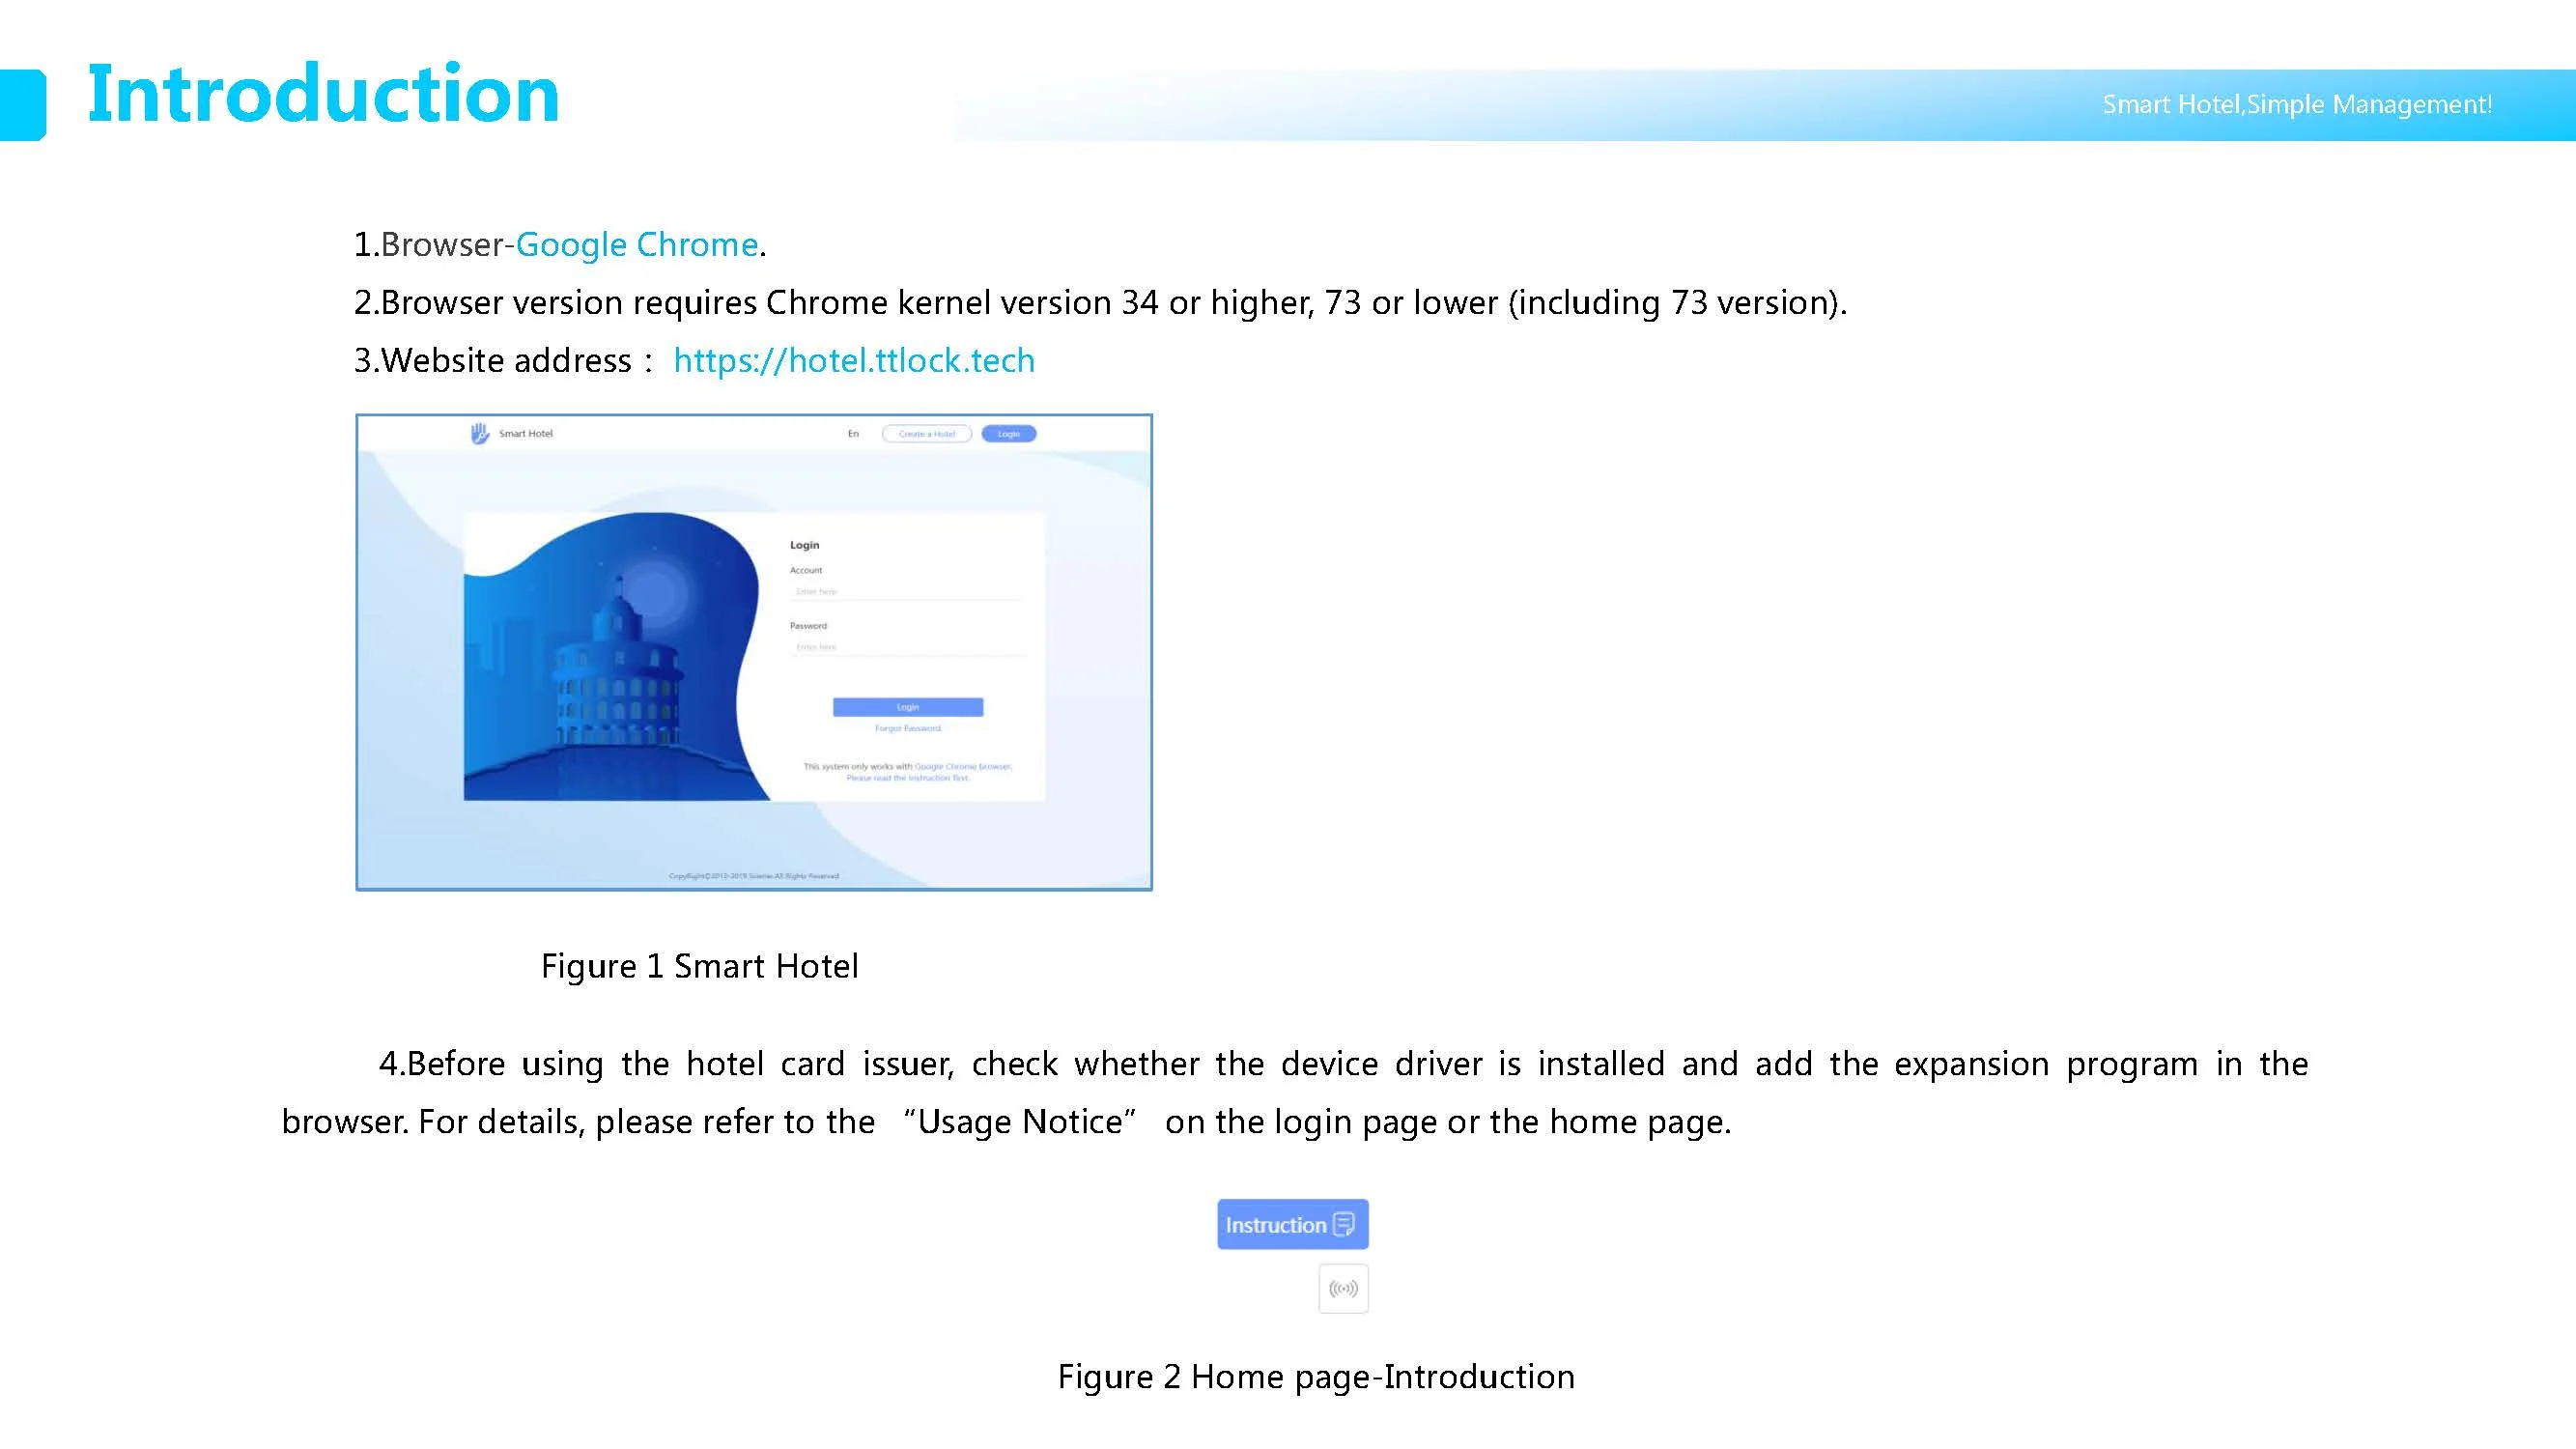Click the document icon inside Instruction button
The width and height of the screenshot is (2576, 1449).
click(1345, 1224)
